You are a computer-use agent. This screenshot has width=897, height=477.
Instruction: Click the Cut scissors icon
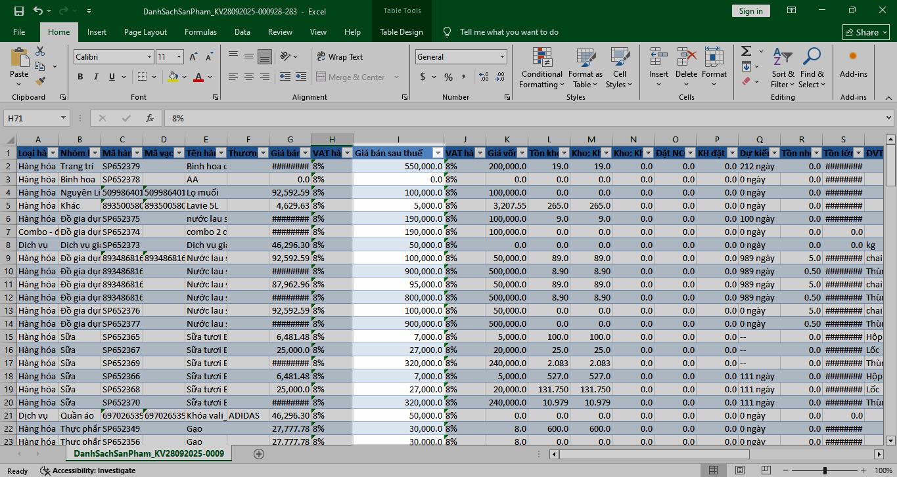(40, 51)
